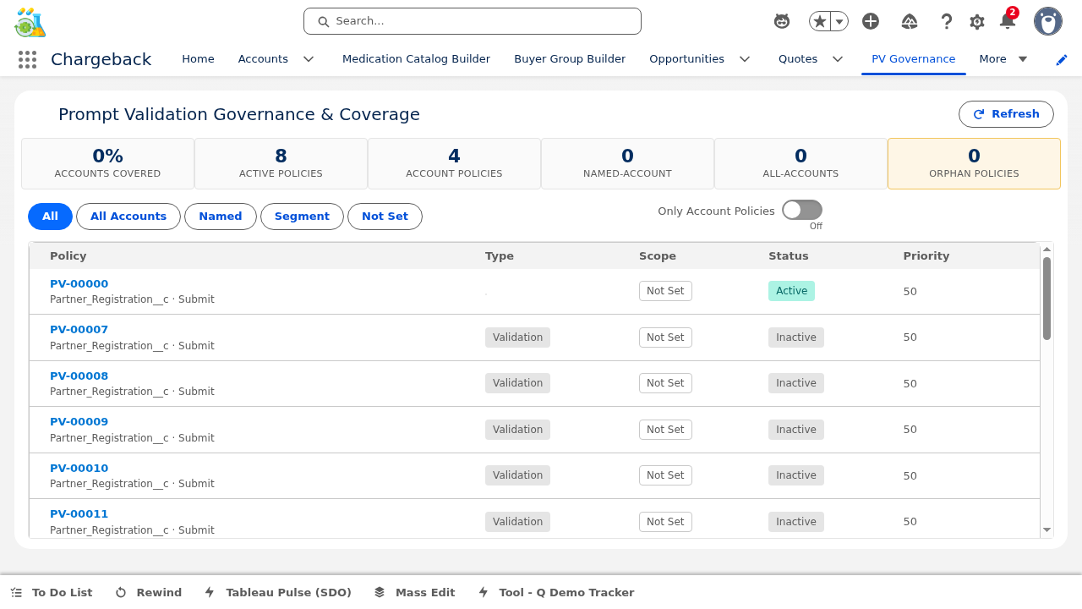This screenshot has height=609, width=1082.
Task: Open the Help question mark icon
Action: click(x=947, y=21)
